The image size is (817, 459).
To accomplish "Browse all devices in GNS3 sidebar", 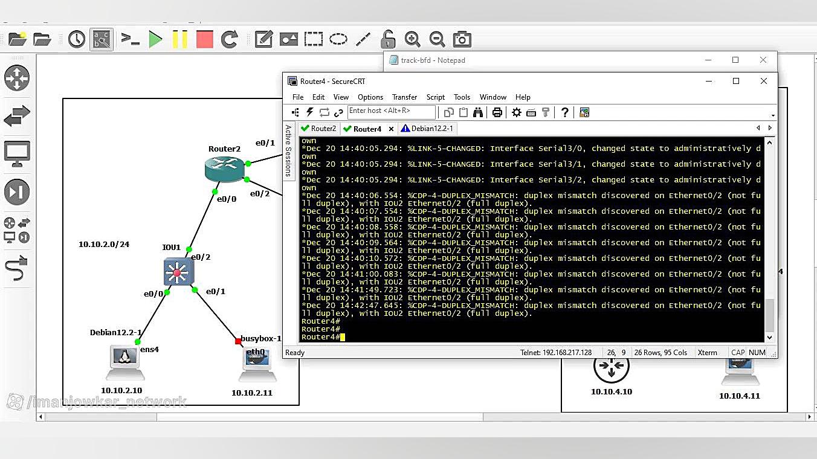I will click(x=17, y=230).
